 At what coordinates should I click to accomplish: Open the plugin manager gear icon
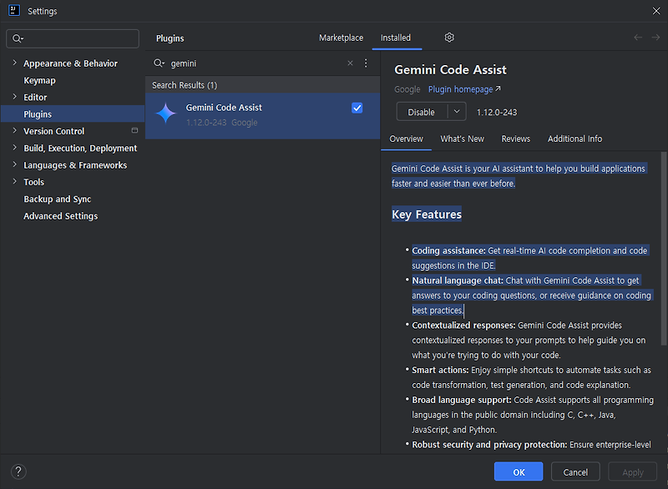click(448, 38)
